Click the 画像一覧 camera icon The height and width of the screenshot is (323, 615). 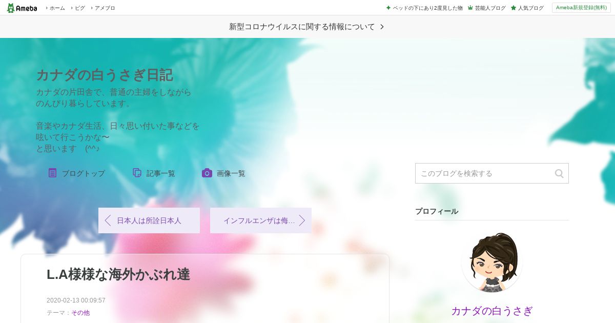pos(207,173)
